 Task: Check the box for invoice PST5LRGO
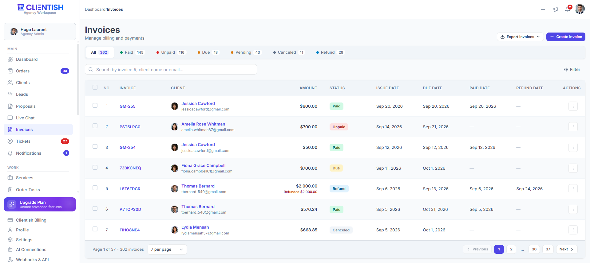95,126
